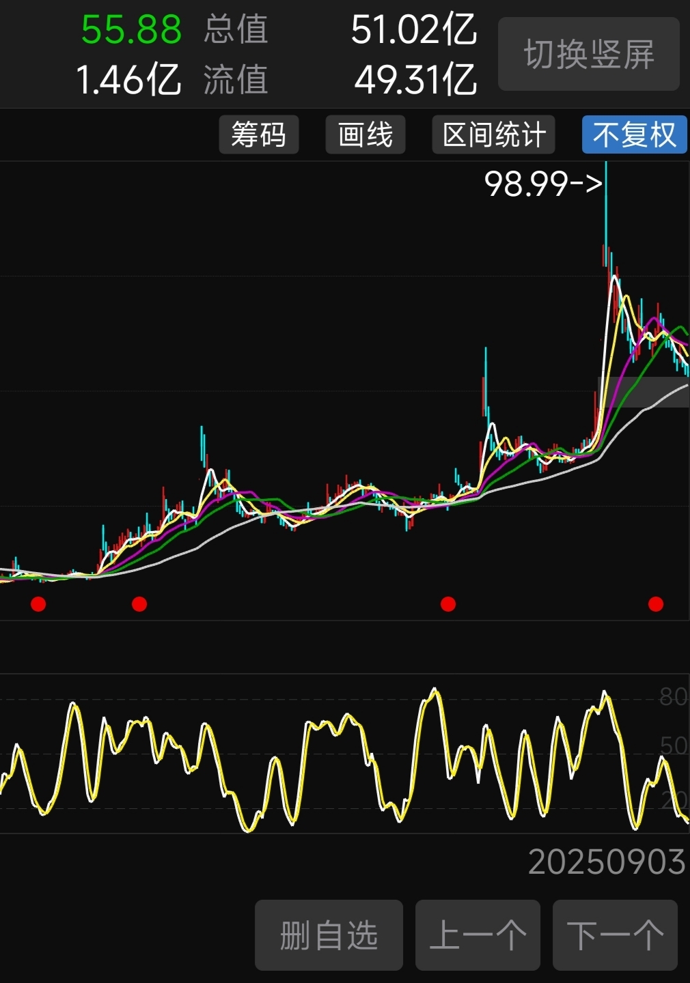The width and height of the screenshot is (690, 983).
Task: Open 区间统计 range statistics
Action: point(494,134)
